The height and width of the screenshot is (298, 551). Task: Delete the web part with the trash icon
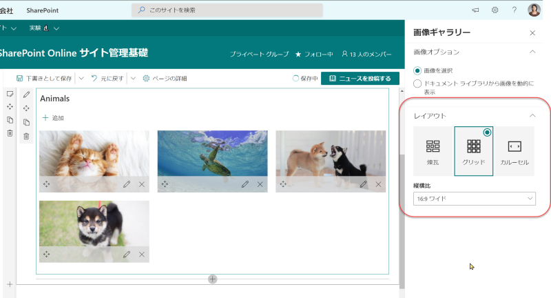26,136
